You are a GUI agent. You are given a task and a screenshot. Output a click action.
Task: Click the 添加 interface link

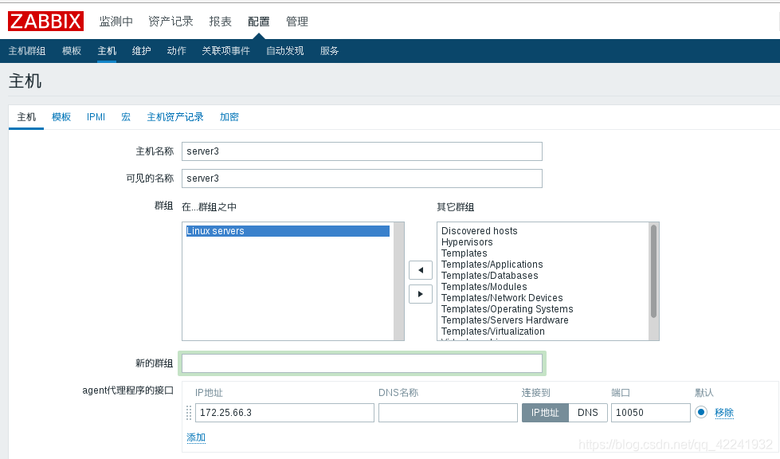[196, 437]
